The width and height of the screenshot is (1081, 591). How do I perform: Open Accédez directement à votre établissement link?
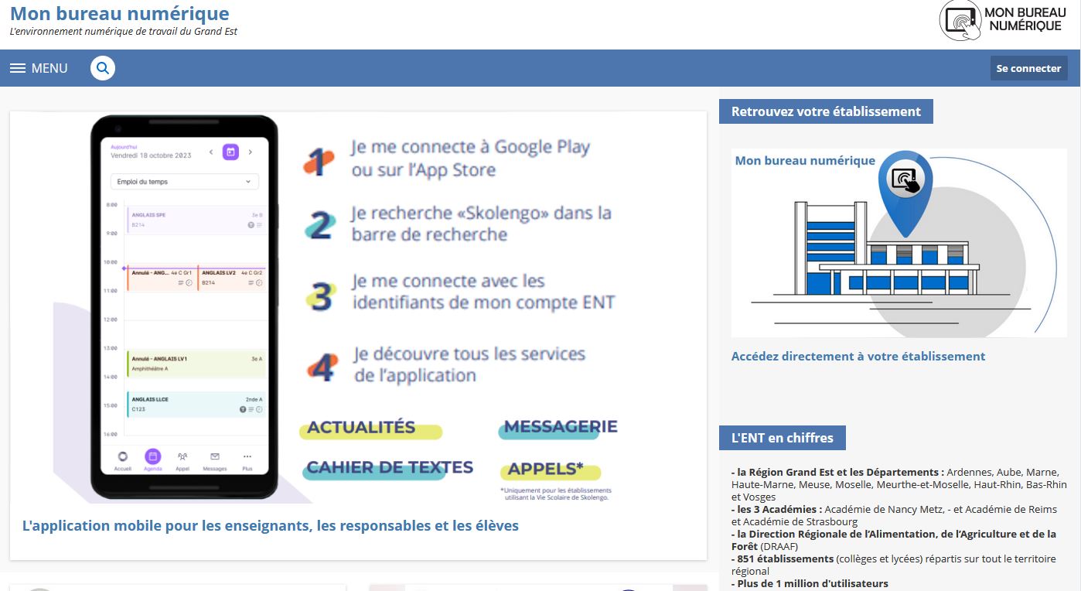(858, 357)
